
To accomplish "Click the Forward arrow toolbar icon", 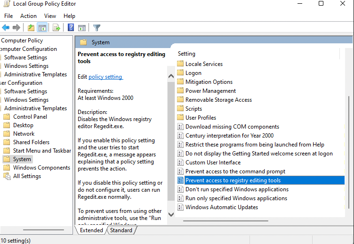I will click(x=16, y=28).
